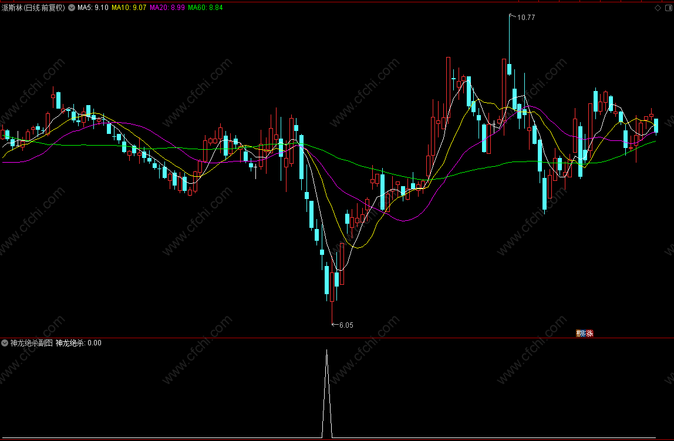Select the MA60: 8.84 indicator label
Viewport: 674px width, 441px height.
pyautogui.click(x=205, y=8)
